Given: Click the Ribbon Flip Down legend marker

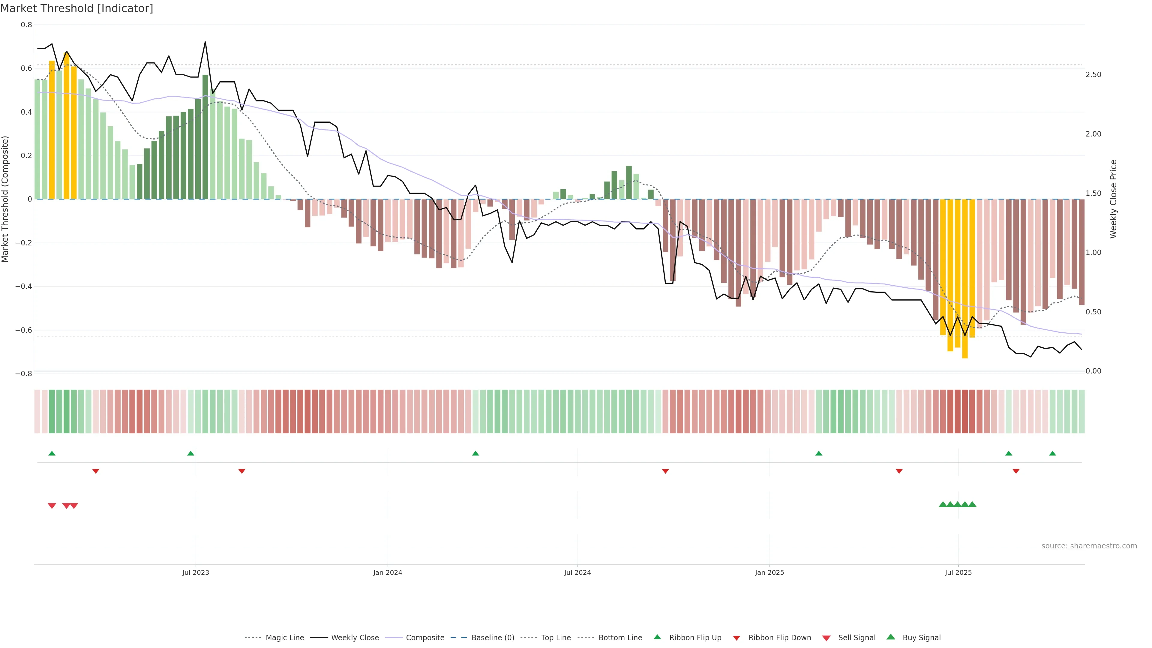Looking at the screenshot, I should coord(736,638).
